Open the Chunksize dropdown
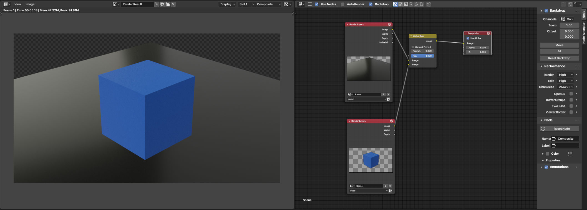This screenshot has width=587, height=210. coord(566,87)
